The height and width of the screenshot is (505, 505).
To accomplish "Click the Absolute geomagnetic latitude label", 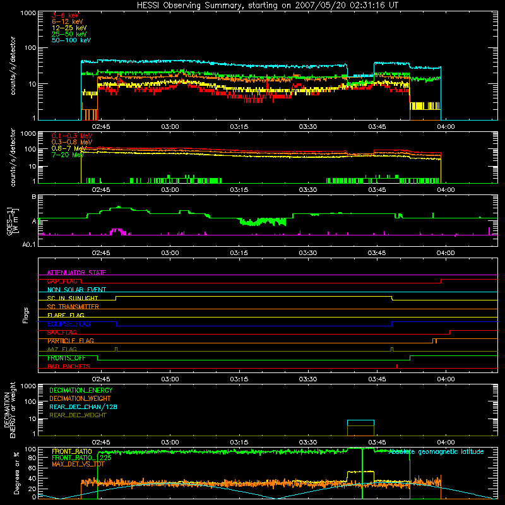I will 436,451.
